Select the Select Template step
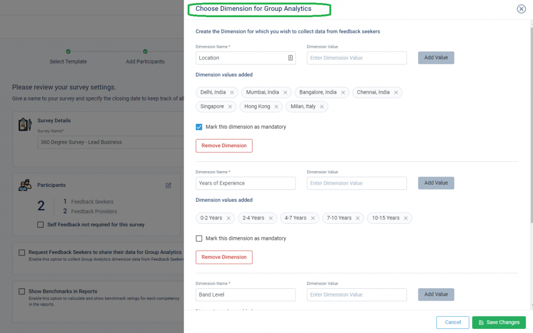Image resolution: width=533 pixels, height=333 pixels. point(68,61)
